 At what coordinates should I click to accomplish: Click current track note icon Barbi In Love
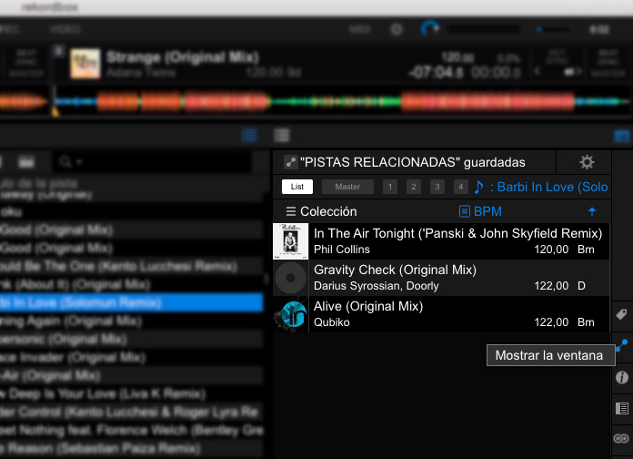478,187
